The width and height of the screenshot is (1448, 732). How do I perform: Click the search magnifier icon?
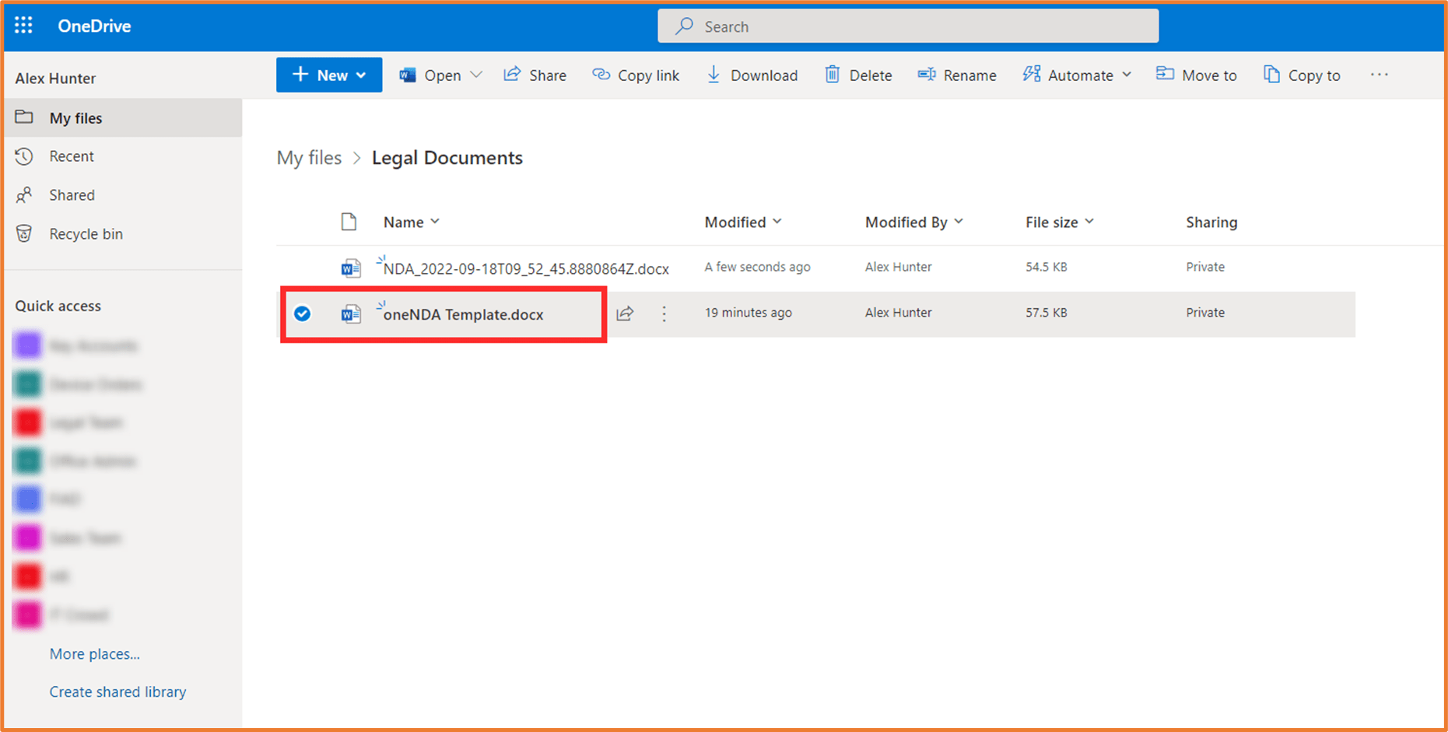click(683, 26)
